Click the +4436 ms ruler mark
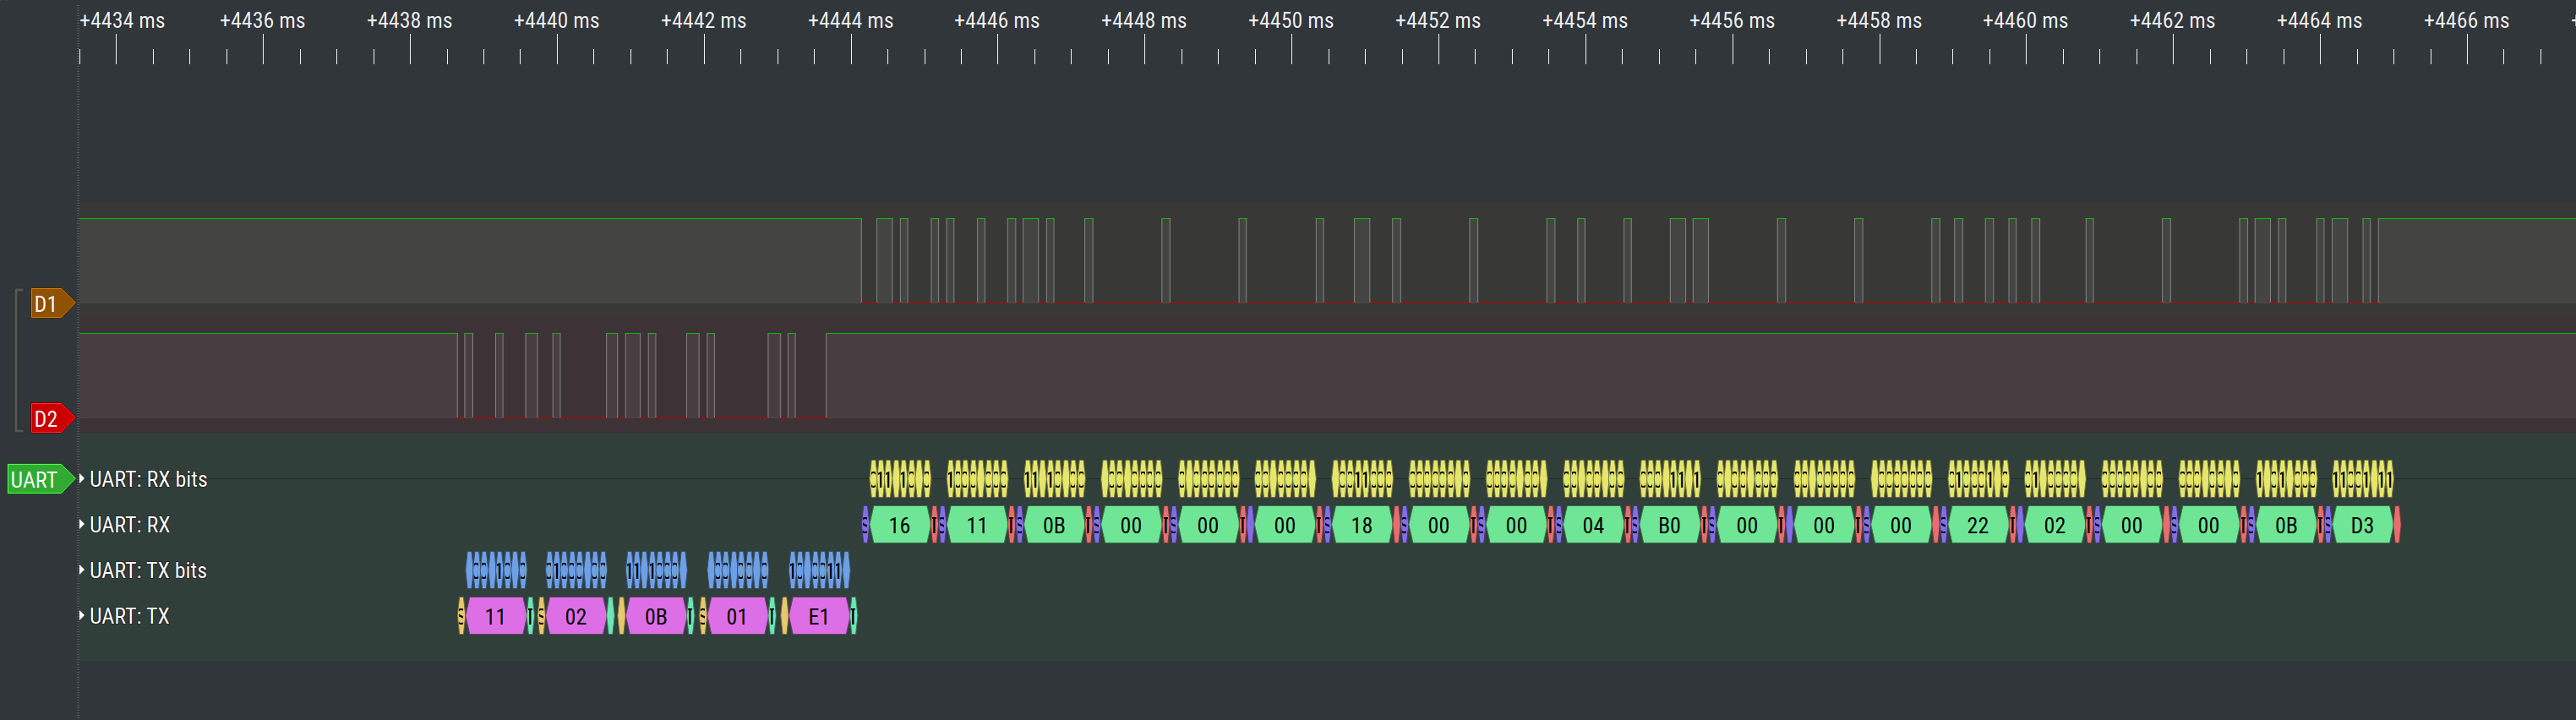Screen dimensions: 2576x720 pos(262,21)
